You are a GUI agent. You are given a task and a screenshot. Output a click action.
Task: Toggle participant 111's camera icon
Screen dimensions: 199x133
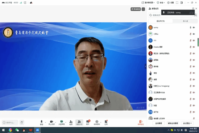click(194, 40)
